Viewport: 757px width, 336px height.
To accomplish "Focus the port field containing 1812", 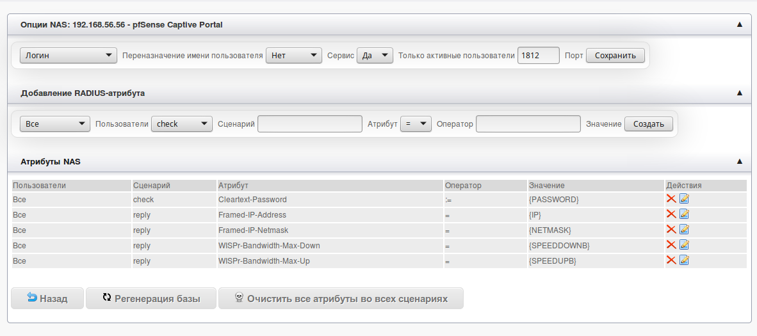I will tap(538, 56).
